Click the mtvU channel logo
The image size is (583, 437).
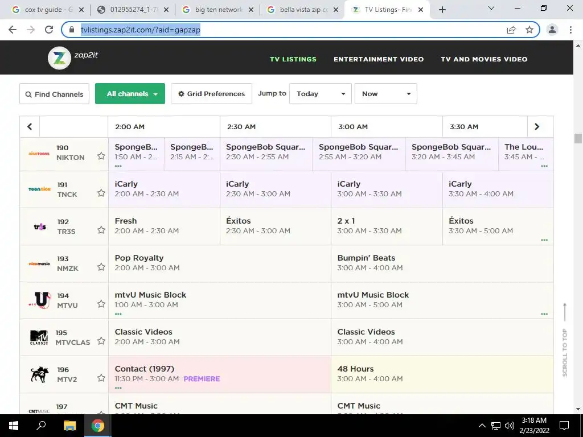click(x=40, y=300)
